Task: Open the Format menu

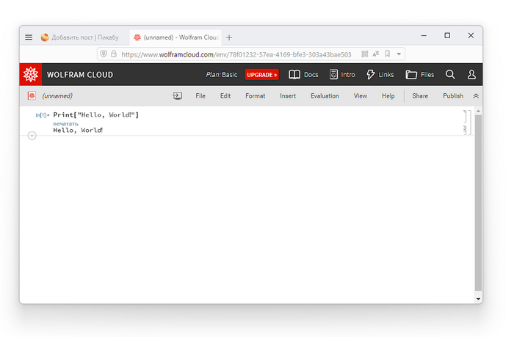Action: 255,95
